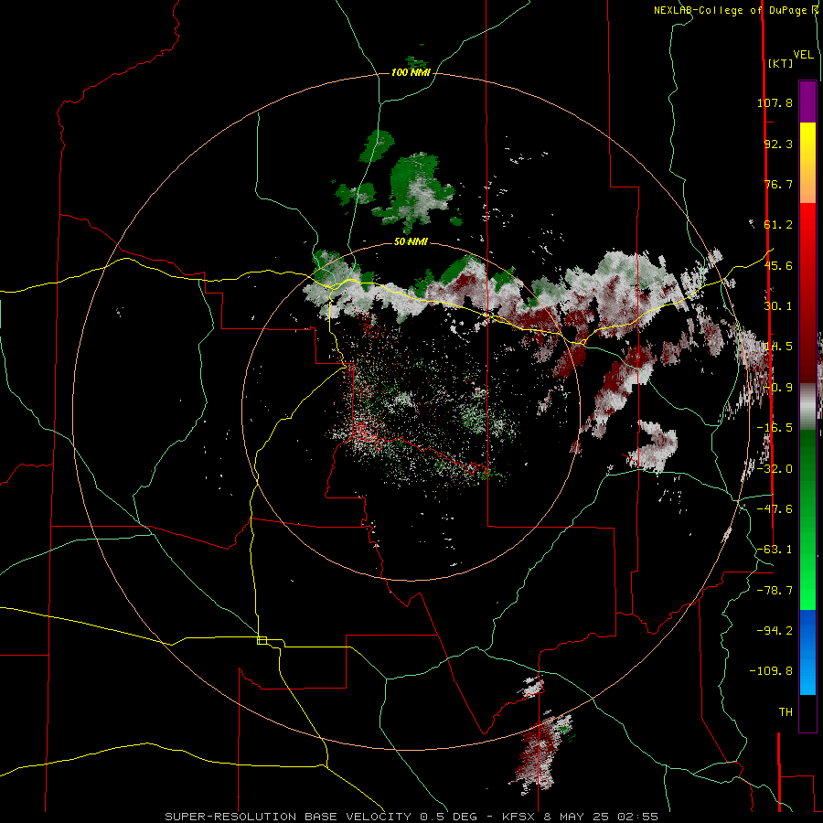This screenshot has height=823, width=823.
Task: Click the TH legend label
Action: pos(786,712)
